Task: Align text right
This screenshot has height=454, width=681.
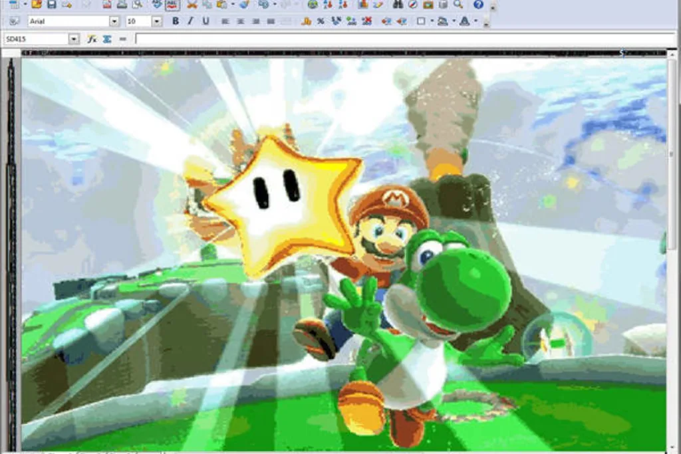Action: point(255,21)
